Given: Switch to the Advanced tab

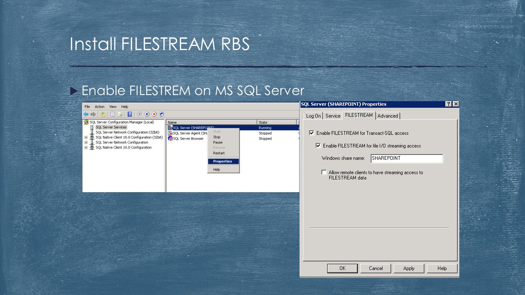Looking at the screenshot, I should point(388,116).
